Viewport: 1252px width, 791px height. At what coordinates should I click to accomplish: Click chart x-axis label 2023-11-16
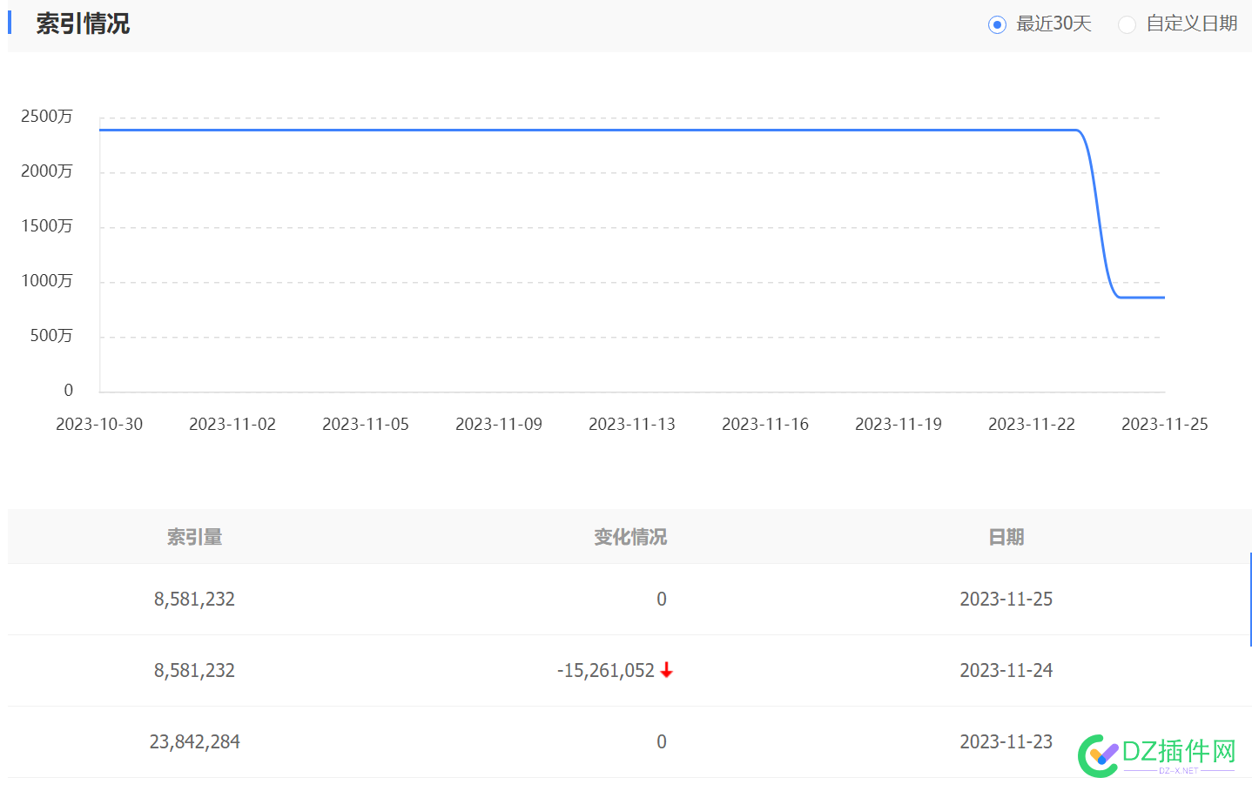pyautogui.click(x=765, y=424)
